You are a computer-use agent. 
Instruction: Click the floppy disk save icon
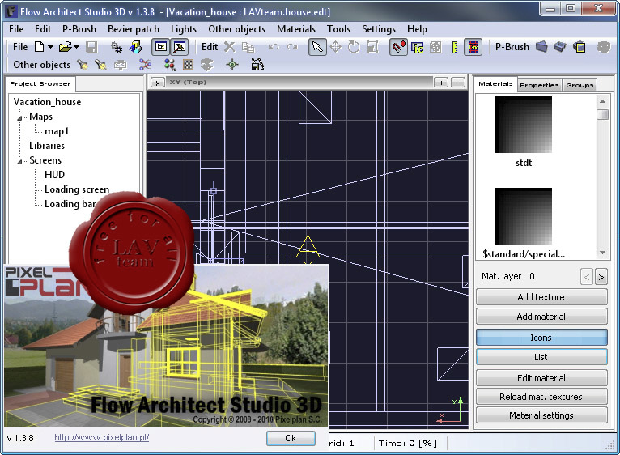click(91, 47)
